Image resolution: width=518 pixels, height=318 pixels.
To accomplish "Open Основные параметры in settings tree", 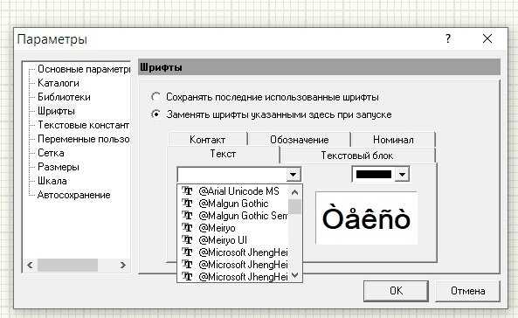I will click(84, 69).
